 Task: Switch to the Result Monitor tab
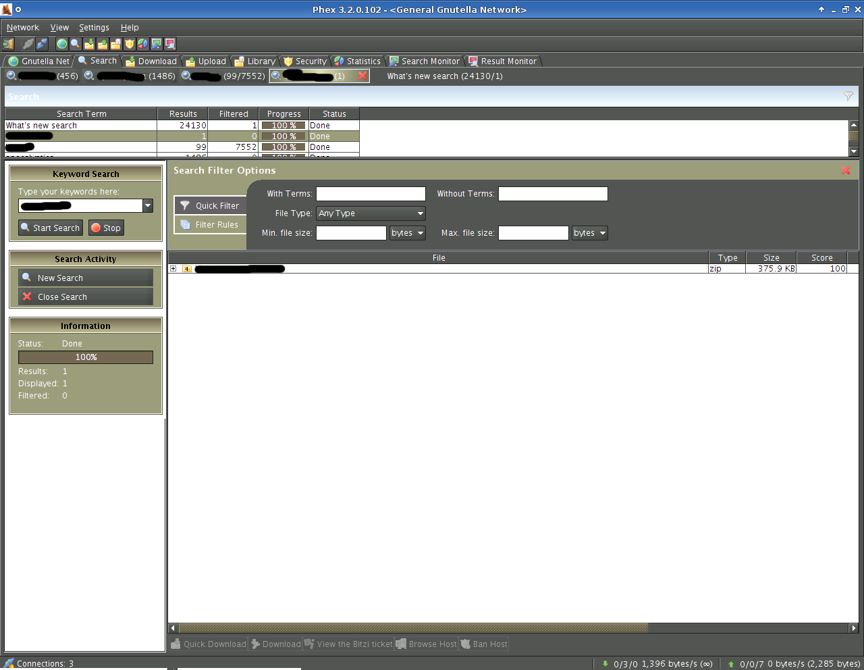point(503,61)
